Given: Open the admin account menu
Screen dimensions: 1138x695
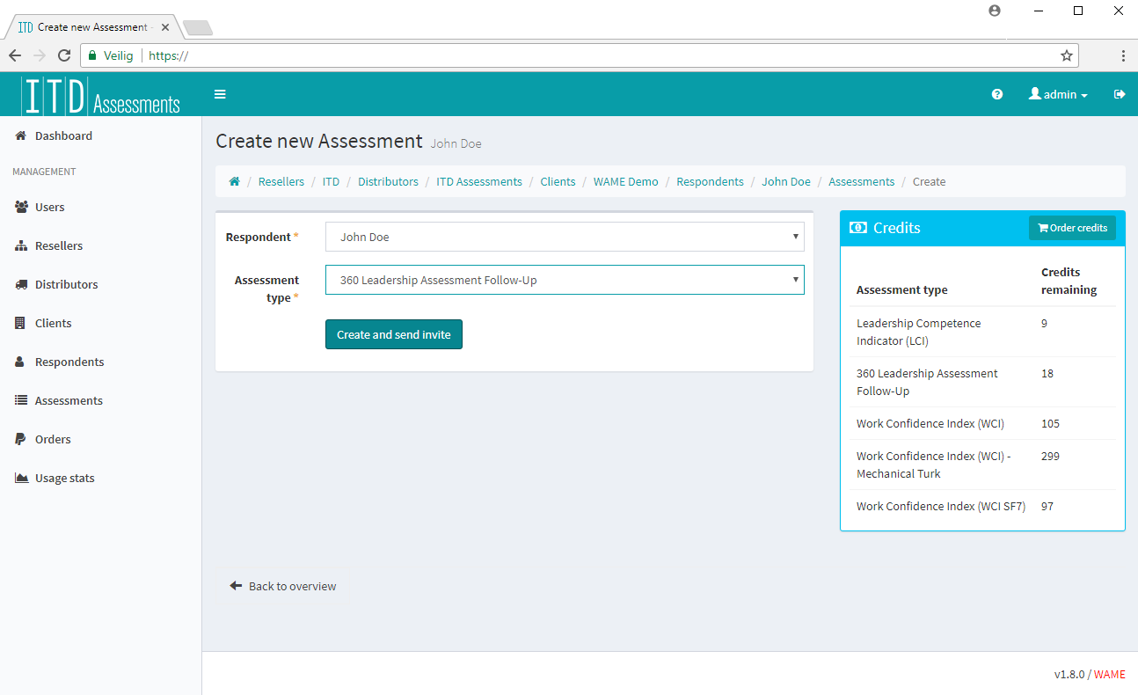Looking at the screenshot, I should [1058, 94].
